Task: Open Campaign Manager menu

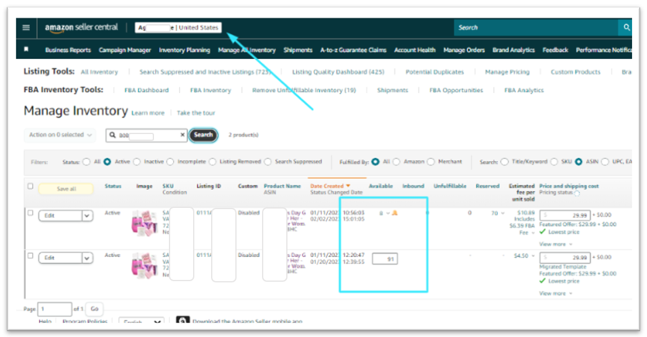Action: (x=125, y=50)
